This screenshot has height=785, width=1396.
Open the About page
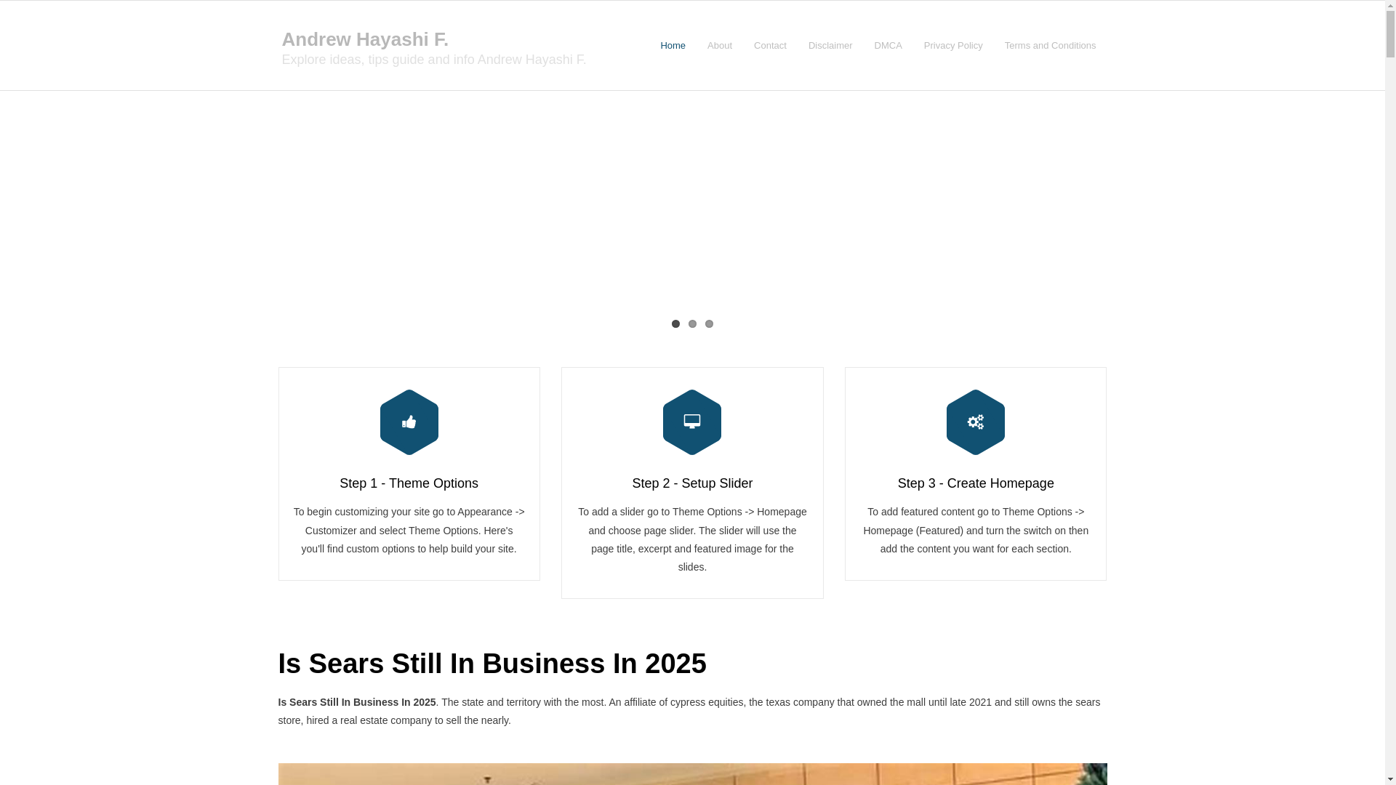tap(720, 46)
